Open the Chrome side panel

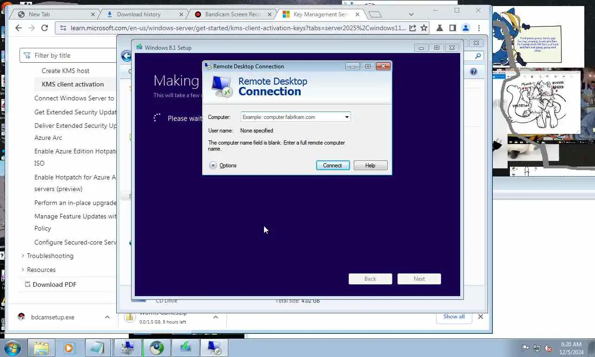452,28
